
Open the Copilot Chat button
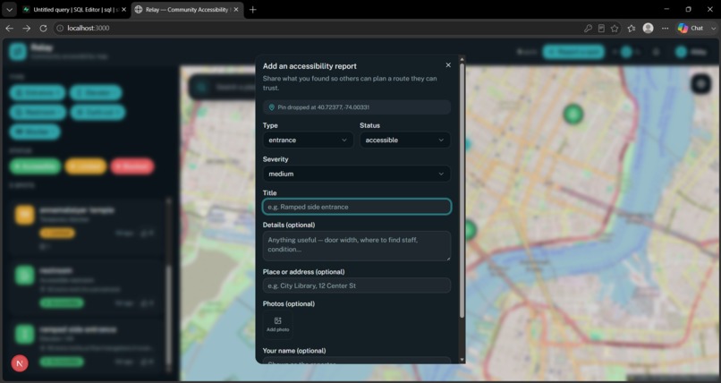(x=691, y=29)
